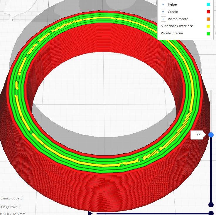Click the Riempimento label text

tap(178, 19)
